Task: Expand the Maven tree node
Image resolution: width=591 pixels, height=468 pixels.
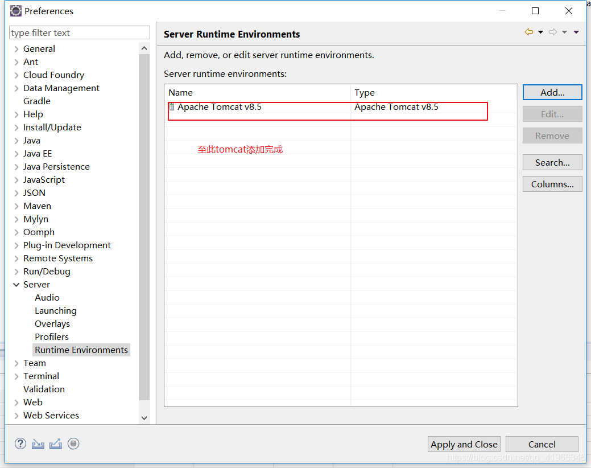Action: coord(16,206)
